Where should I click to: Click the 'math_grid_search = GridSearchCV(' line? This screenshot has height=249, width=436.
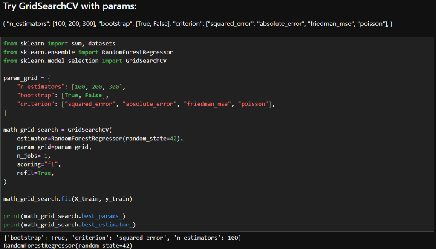(58, 130)
